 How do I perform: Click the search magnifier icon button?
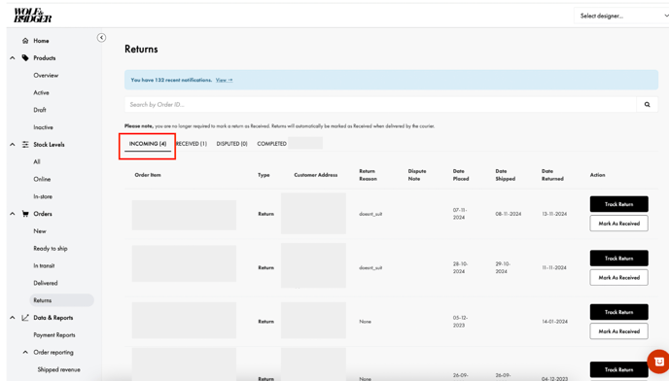[x=647, y=104]
